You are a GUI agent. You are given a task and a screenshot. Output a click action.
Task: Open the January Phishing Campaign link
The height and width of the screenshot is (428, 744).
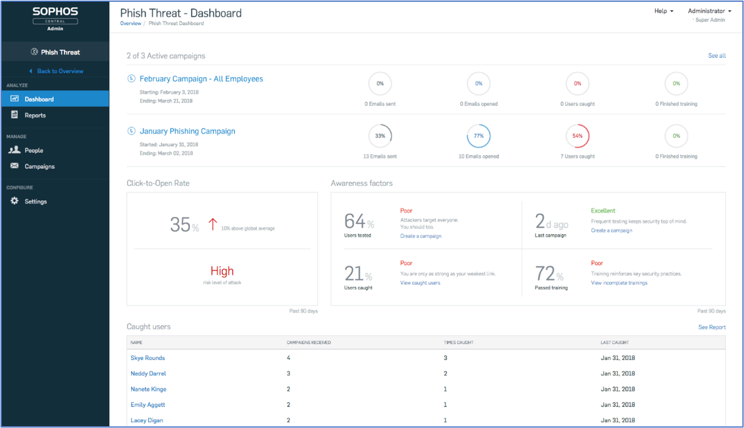pyautogui.click(x=187, y=131)
